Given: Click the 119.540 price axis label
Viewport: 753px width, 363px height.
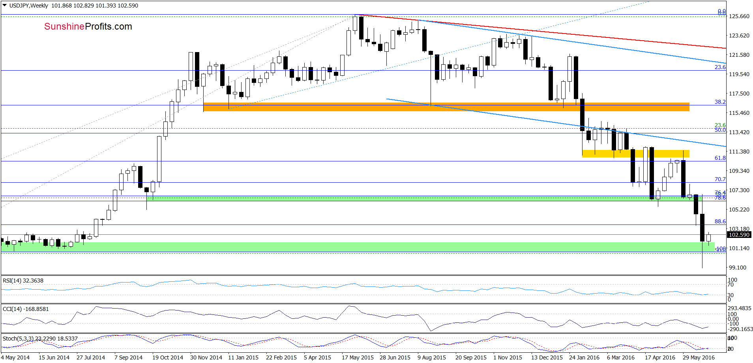Looking at the screenshot, I should [x=739, y=74].
